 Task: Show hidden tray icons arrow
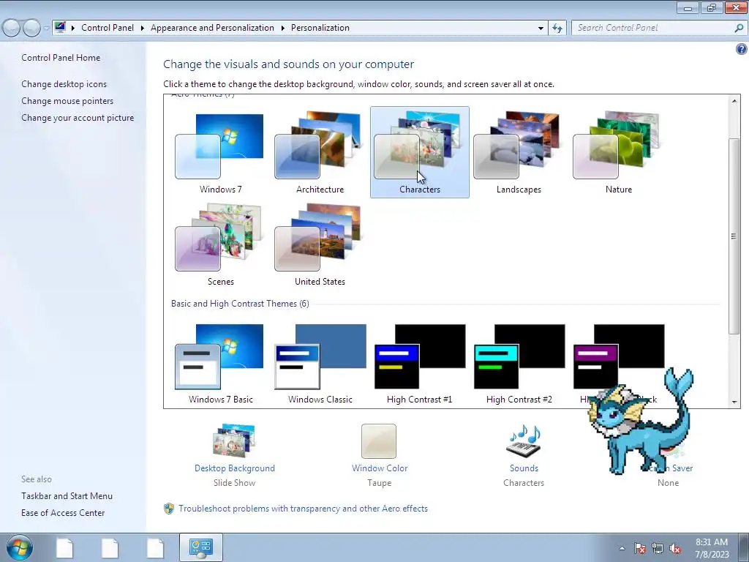point(622,549)
